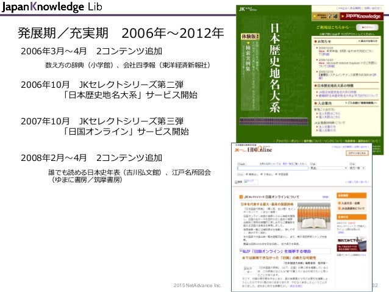Click 「日国オンライン」サービス開始 text

125,132
